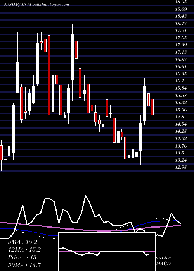This screenshot has height=271, width=194.
Task: Click the 17.91 price axis label
Action: (x=181, y=31)
